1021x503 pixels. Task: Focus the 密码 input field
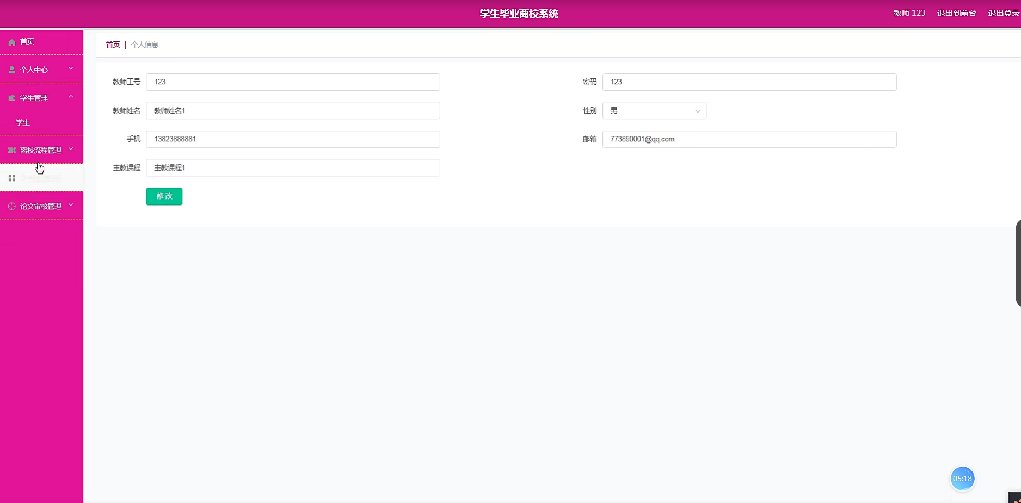coord(749,82)
